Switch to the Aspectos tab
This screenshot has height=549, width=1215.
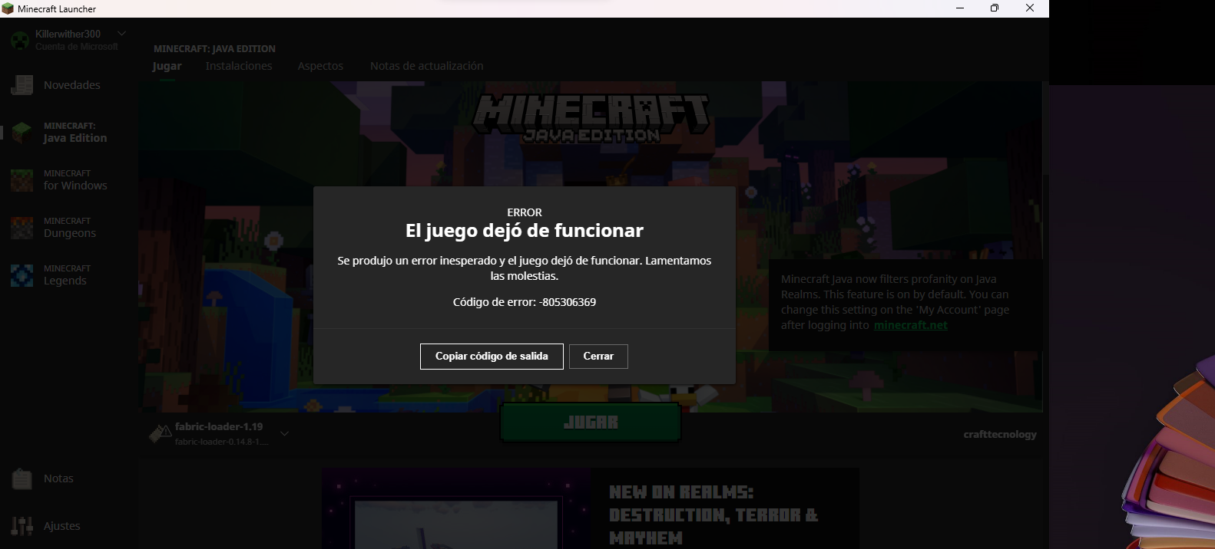320,66
